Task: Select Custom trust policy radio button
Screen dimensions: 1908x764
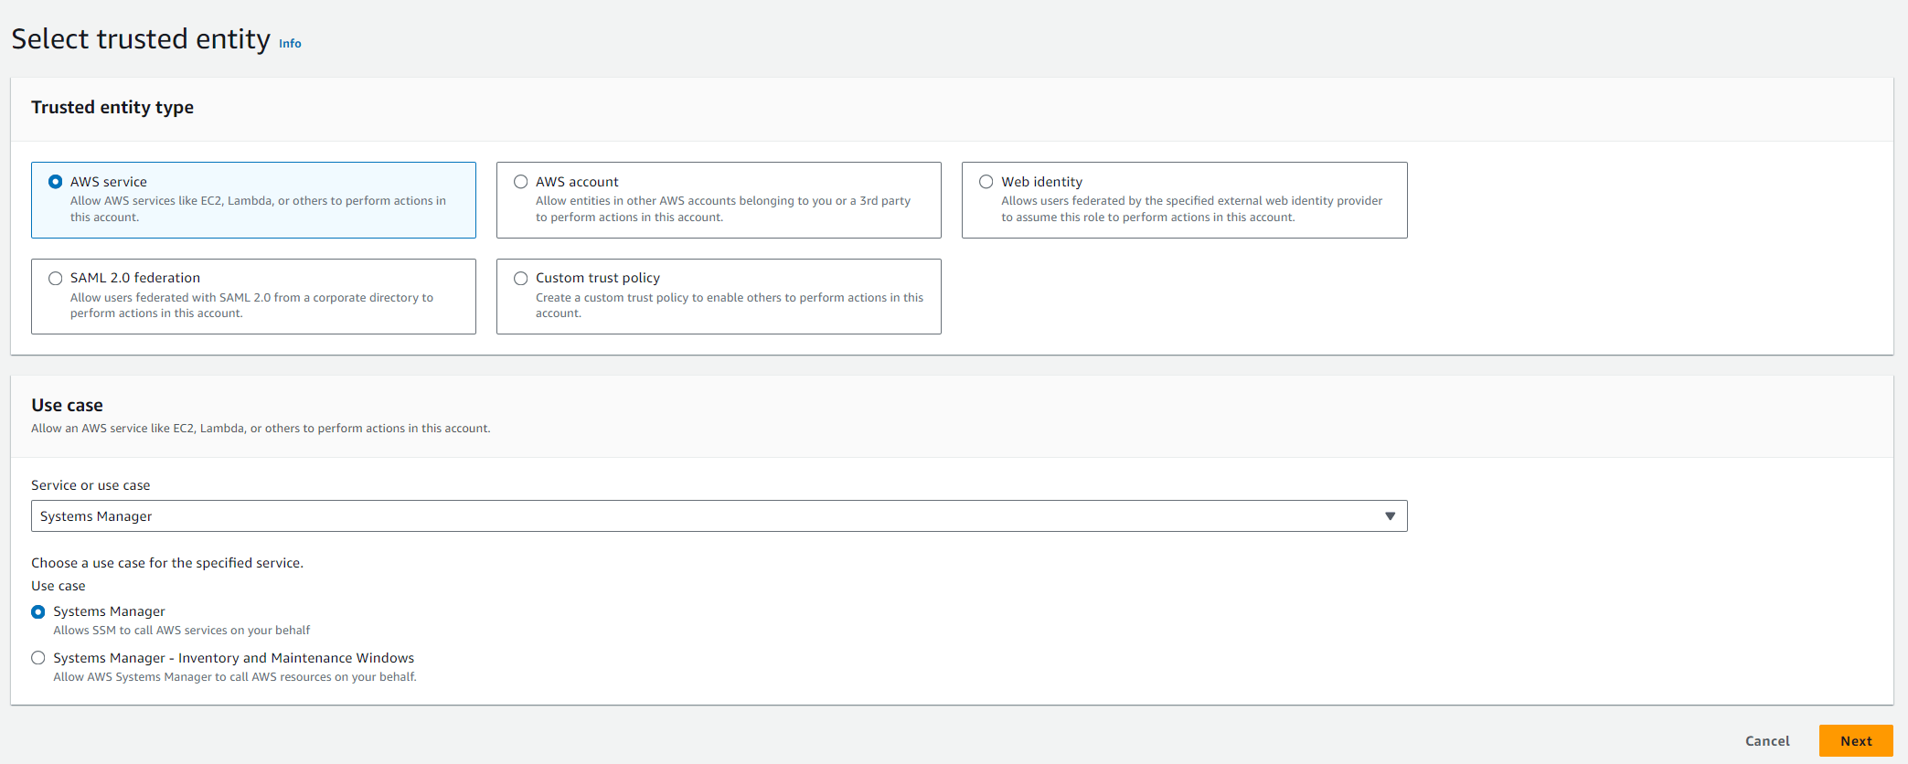Action: 521,279
